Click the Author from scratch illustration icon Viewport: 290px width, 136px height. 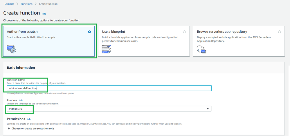pos(11,49)
